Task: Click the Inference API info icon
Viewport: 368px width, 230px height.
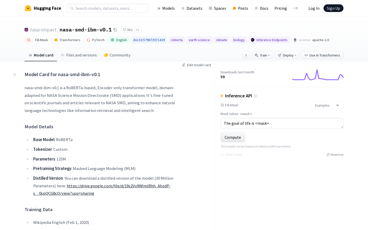Action: [x=256, y=96]
